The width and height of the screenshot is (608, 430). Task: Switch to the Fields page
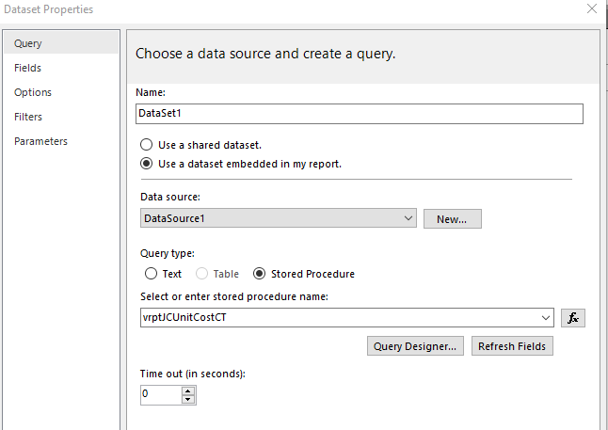pyautogui.click(x=27, y=68)
